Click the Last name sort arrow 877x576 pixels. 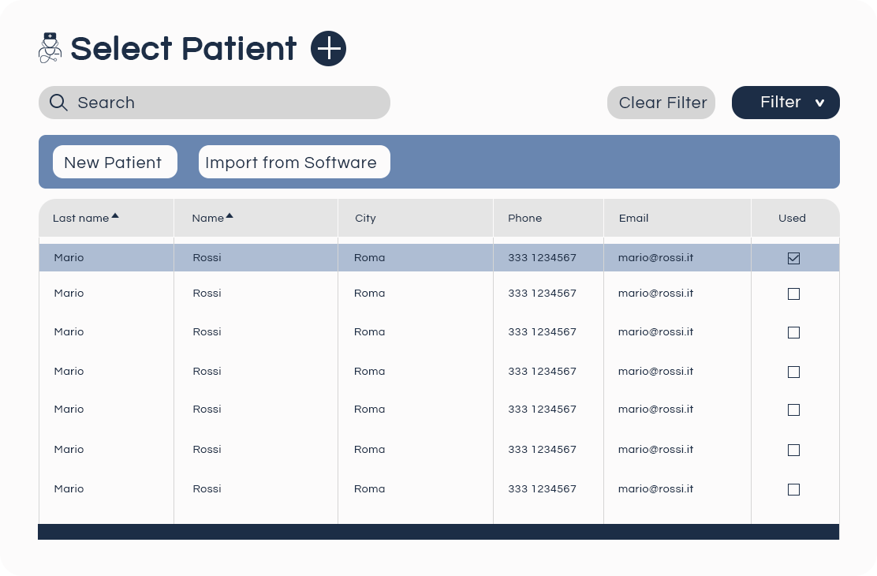coord(115,215)
